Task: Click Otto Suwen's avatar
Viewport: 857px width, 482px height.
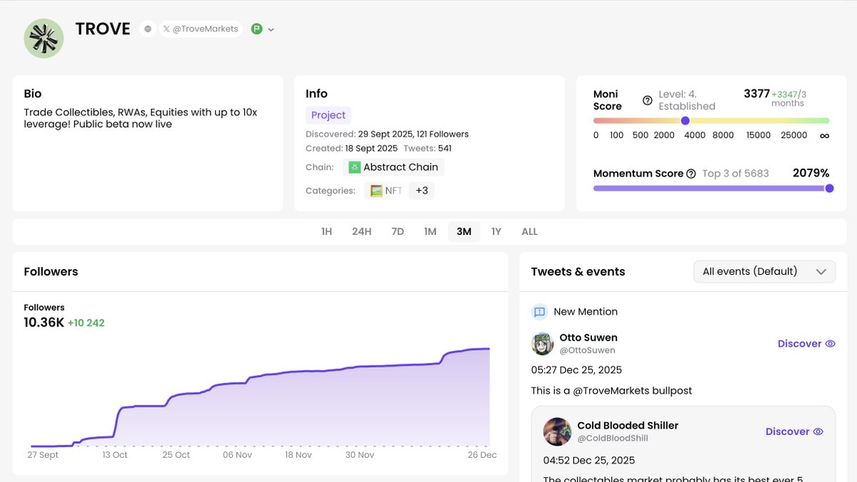Action: [x=543, y=343]
